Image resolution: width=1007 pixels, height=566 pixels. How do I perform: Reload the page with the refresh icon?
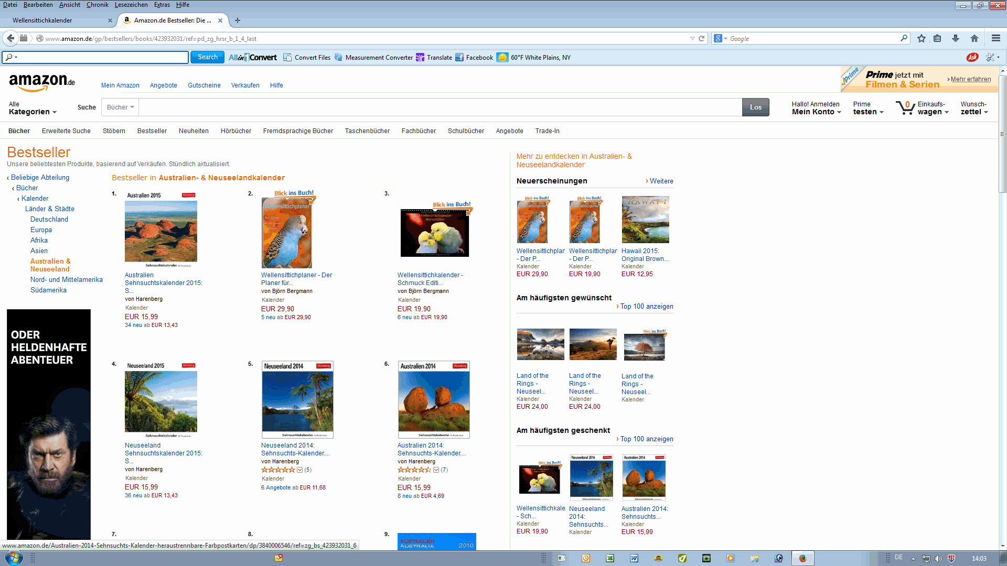[x=701, y=38]
